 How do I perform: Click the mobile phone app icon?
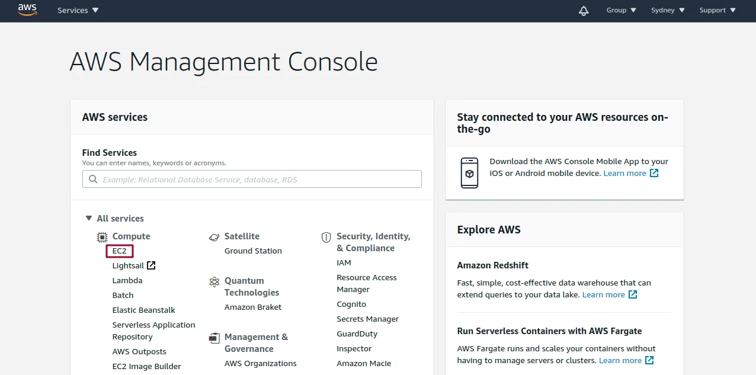pos(469,173)
